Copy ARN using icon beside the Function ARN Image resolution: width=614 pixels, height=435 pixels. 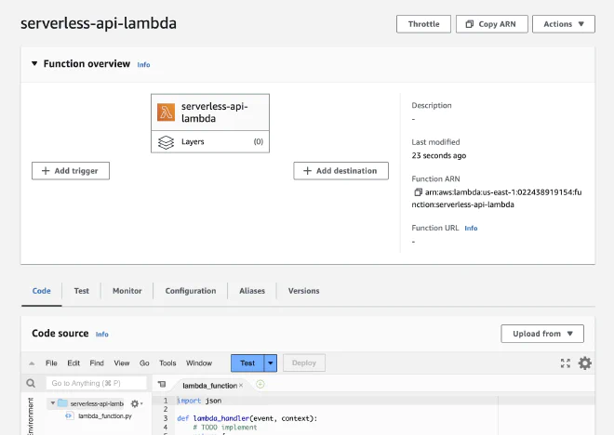[x=418, y=192]
